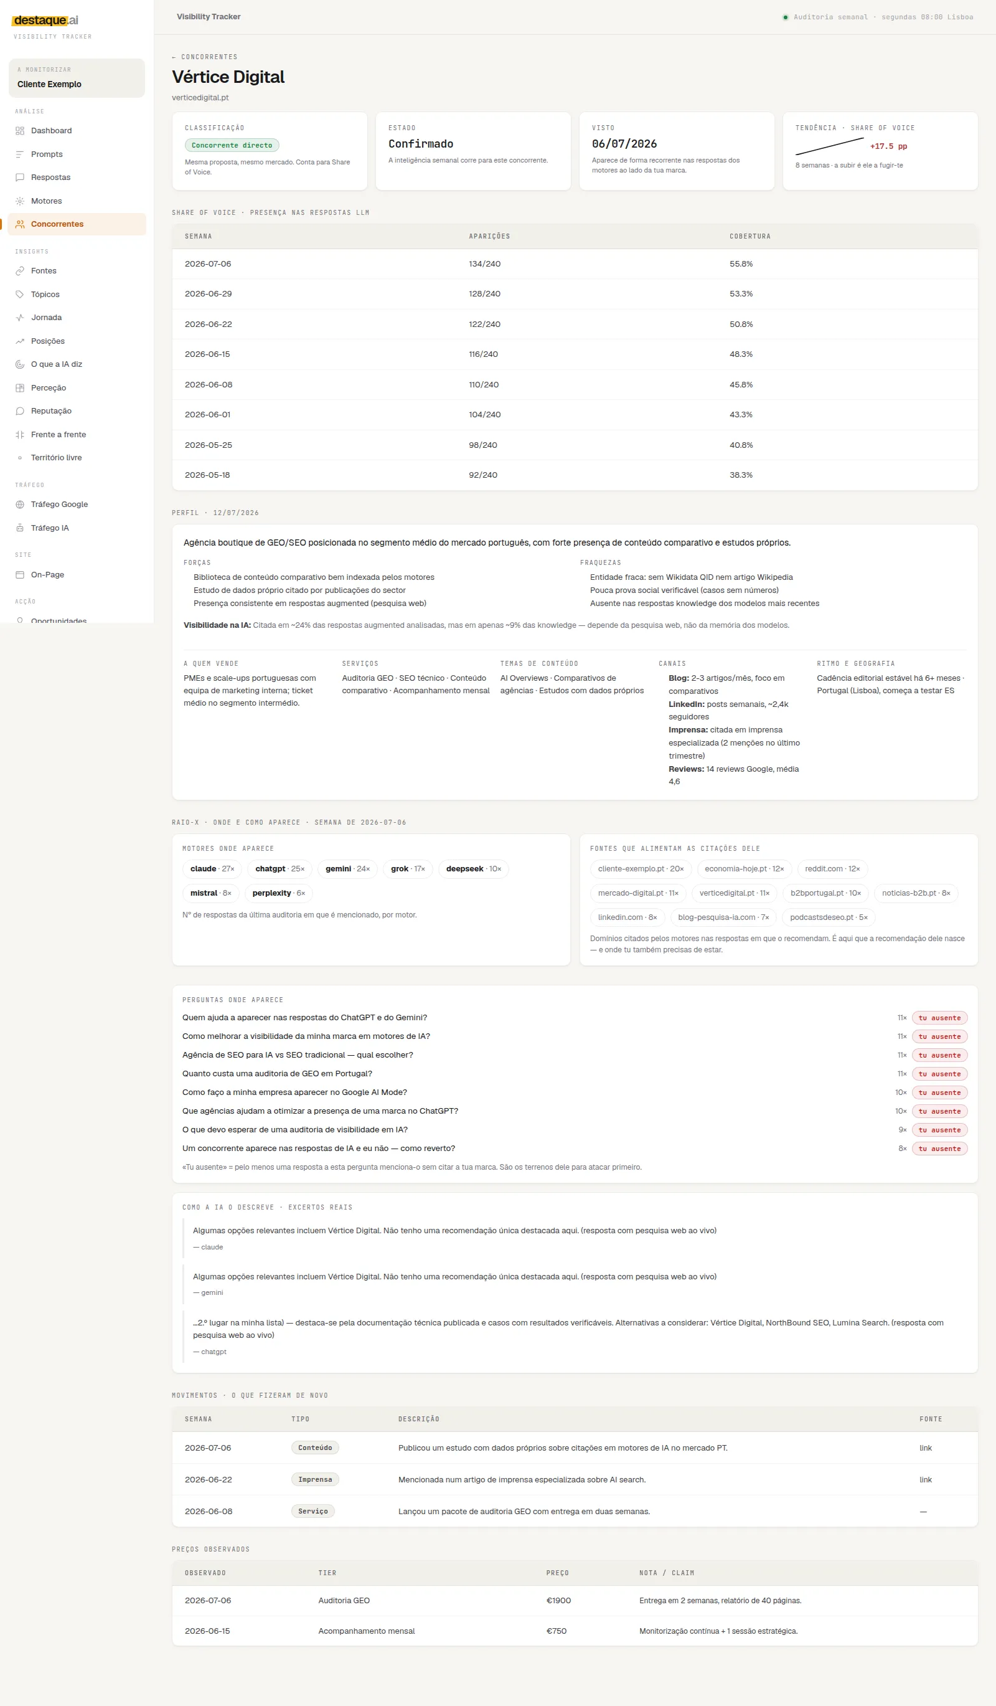Click the O que a IA diz icon
This screenshot has width=996, height=1706.
pos(20,364)
